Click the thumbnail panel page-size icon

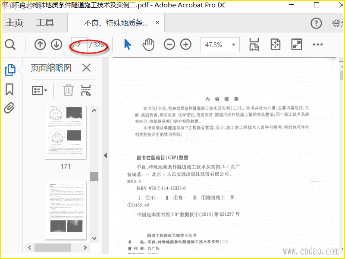click(x=86, y=90)
